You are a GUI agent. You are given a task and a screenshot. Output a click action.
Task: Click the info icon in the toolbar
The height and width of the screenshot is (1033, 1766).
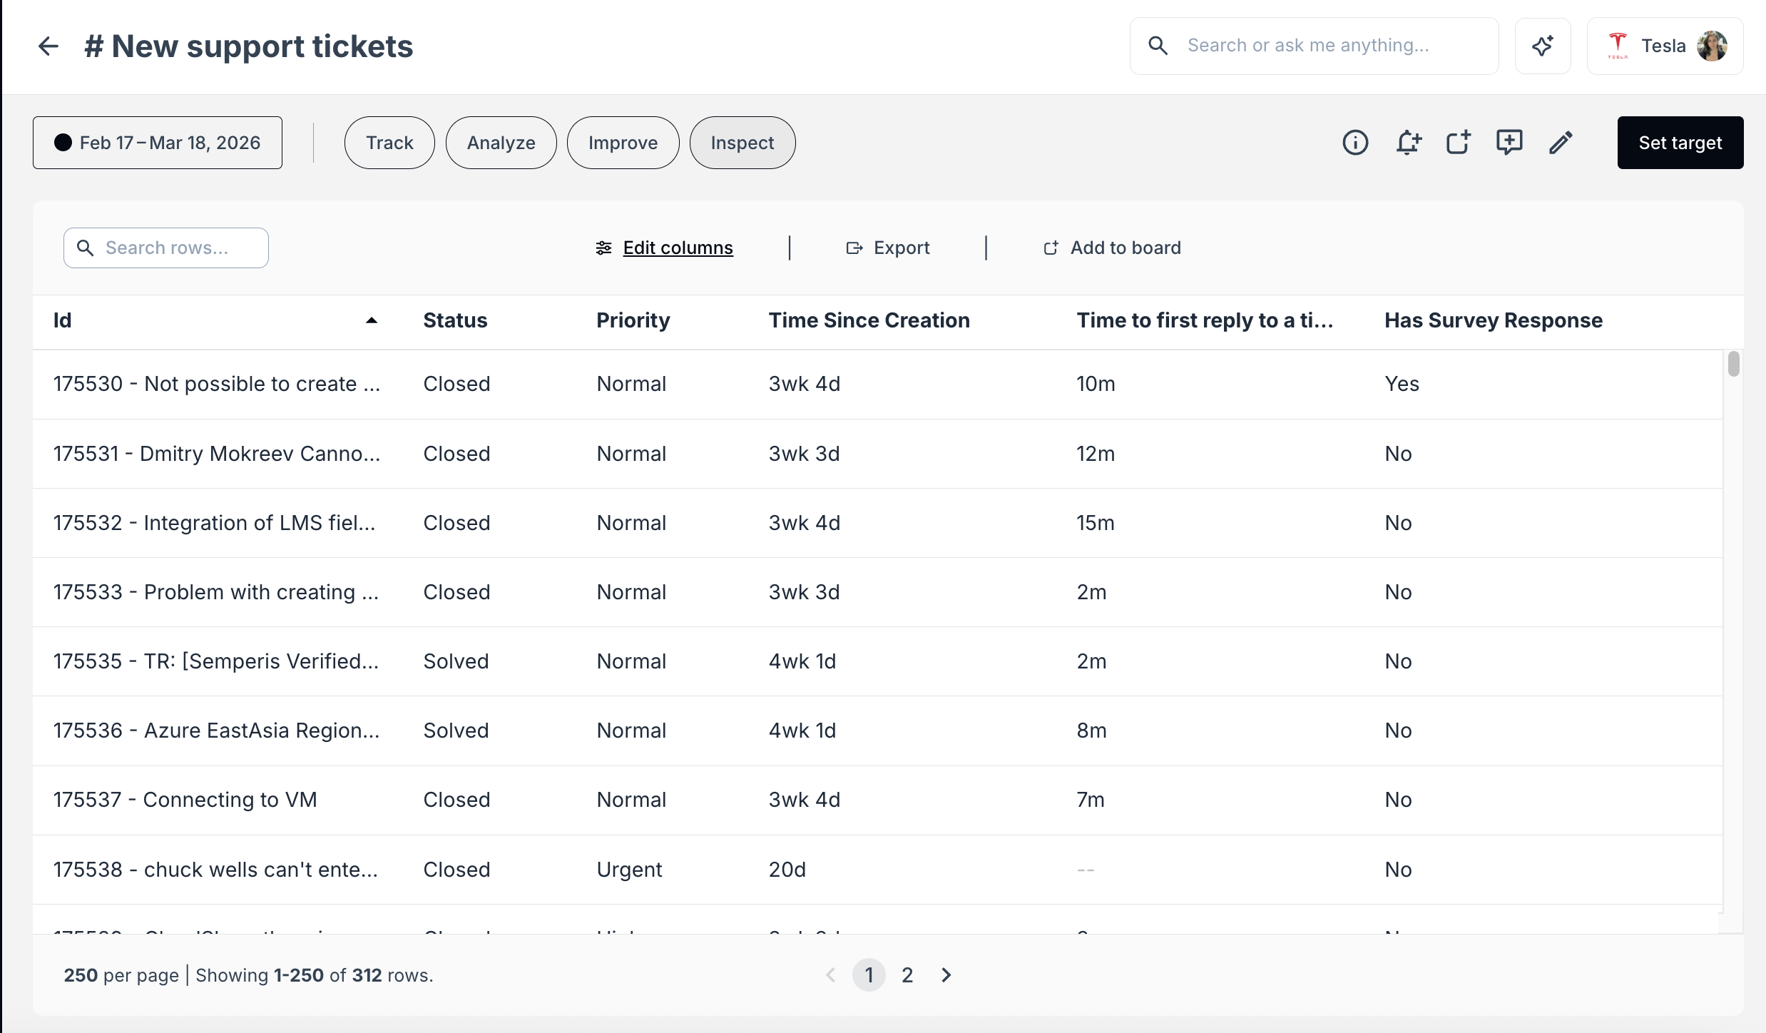[1355, 143]
